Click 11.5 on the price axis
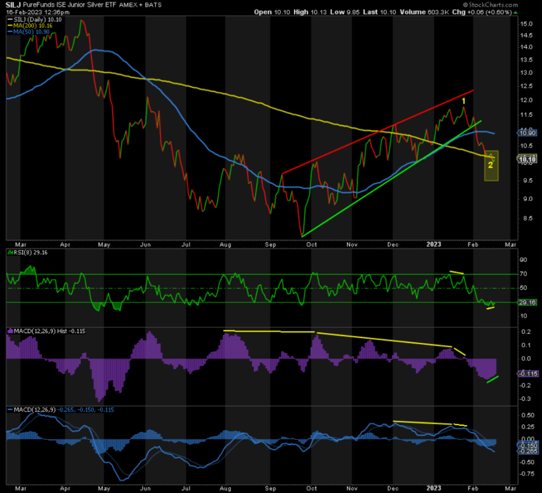 coord(526,115)
